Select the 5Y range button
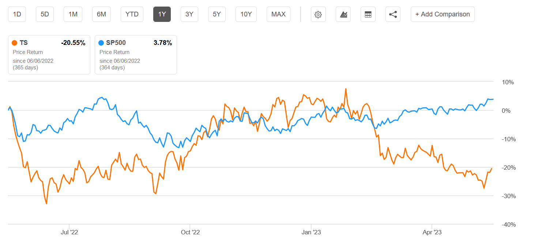 point(217,14)
